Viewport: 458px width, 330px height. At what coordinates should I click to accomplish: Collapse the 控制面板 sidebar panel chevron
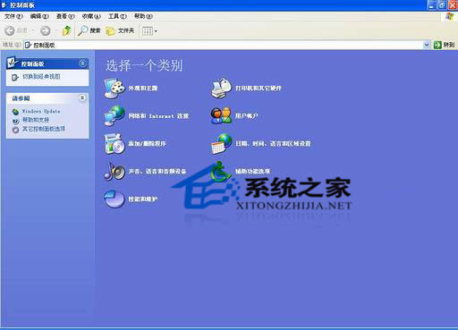(x=82, y=63)
